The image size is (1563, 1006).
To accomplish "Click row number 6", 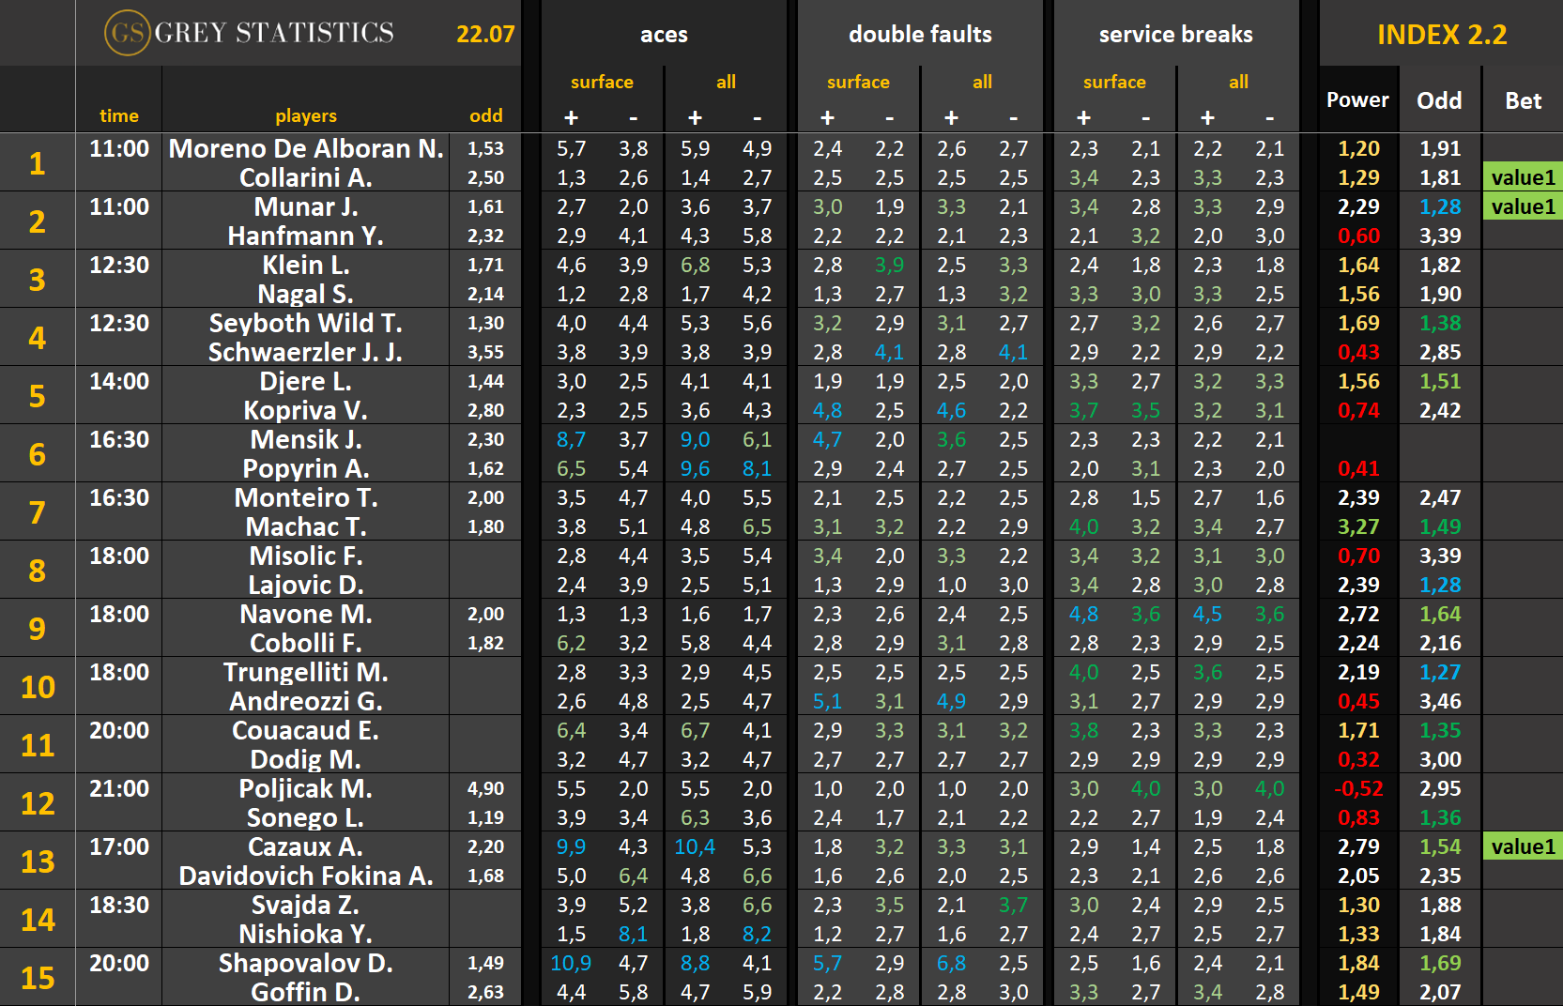I will [38, 454].
